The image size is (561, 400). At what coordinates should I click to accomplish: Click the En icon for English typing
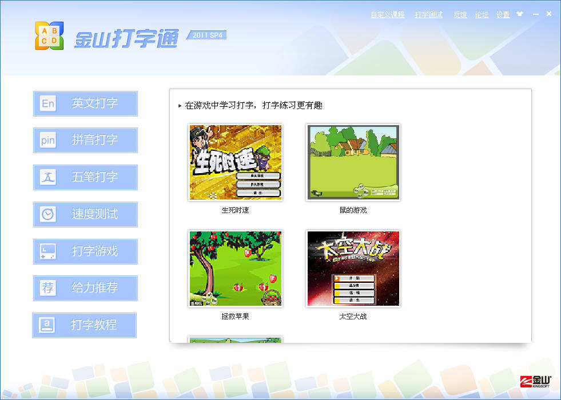48,103
